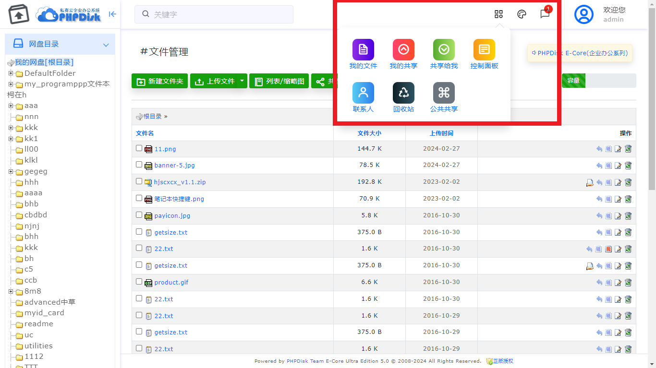
Task: Open nnn folder in tree
Action: [x=31, y=117]
